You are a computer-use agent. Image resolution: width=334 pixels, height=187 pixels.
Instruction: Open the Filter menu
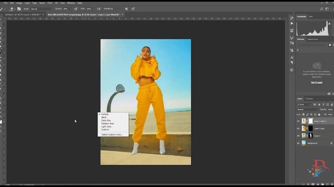click(x=50, y=3)
